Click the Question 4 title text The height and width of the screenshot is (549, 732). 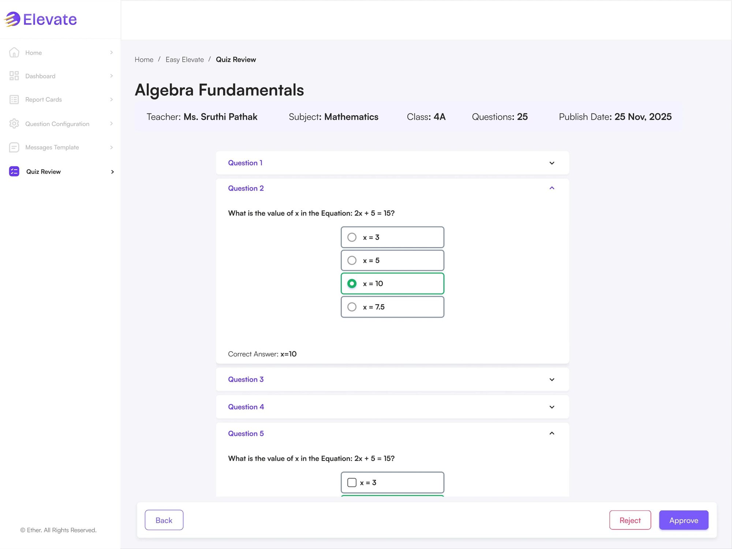(x=246, y=407)
